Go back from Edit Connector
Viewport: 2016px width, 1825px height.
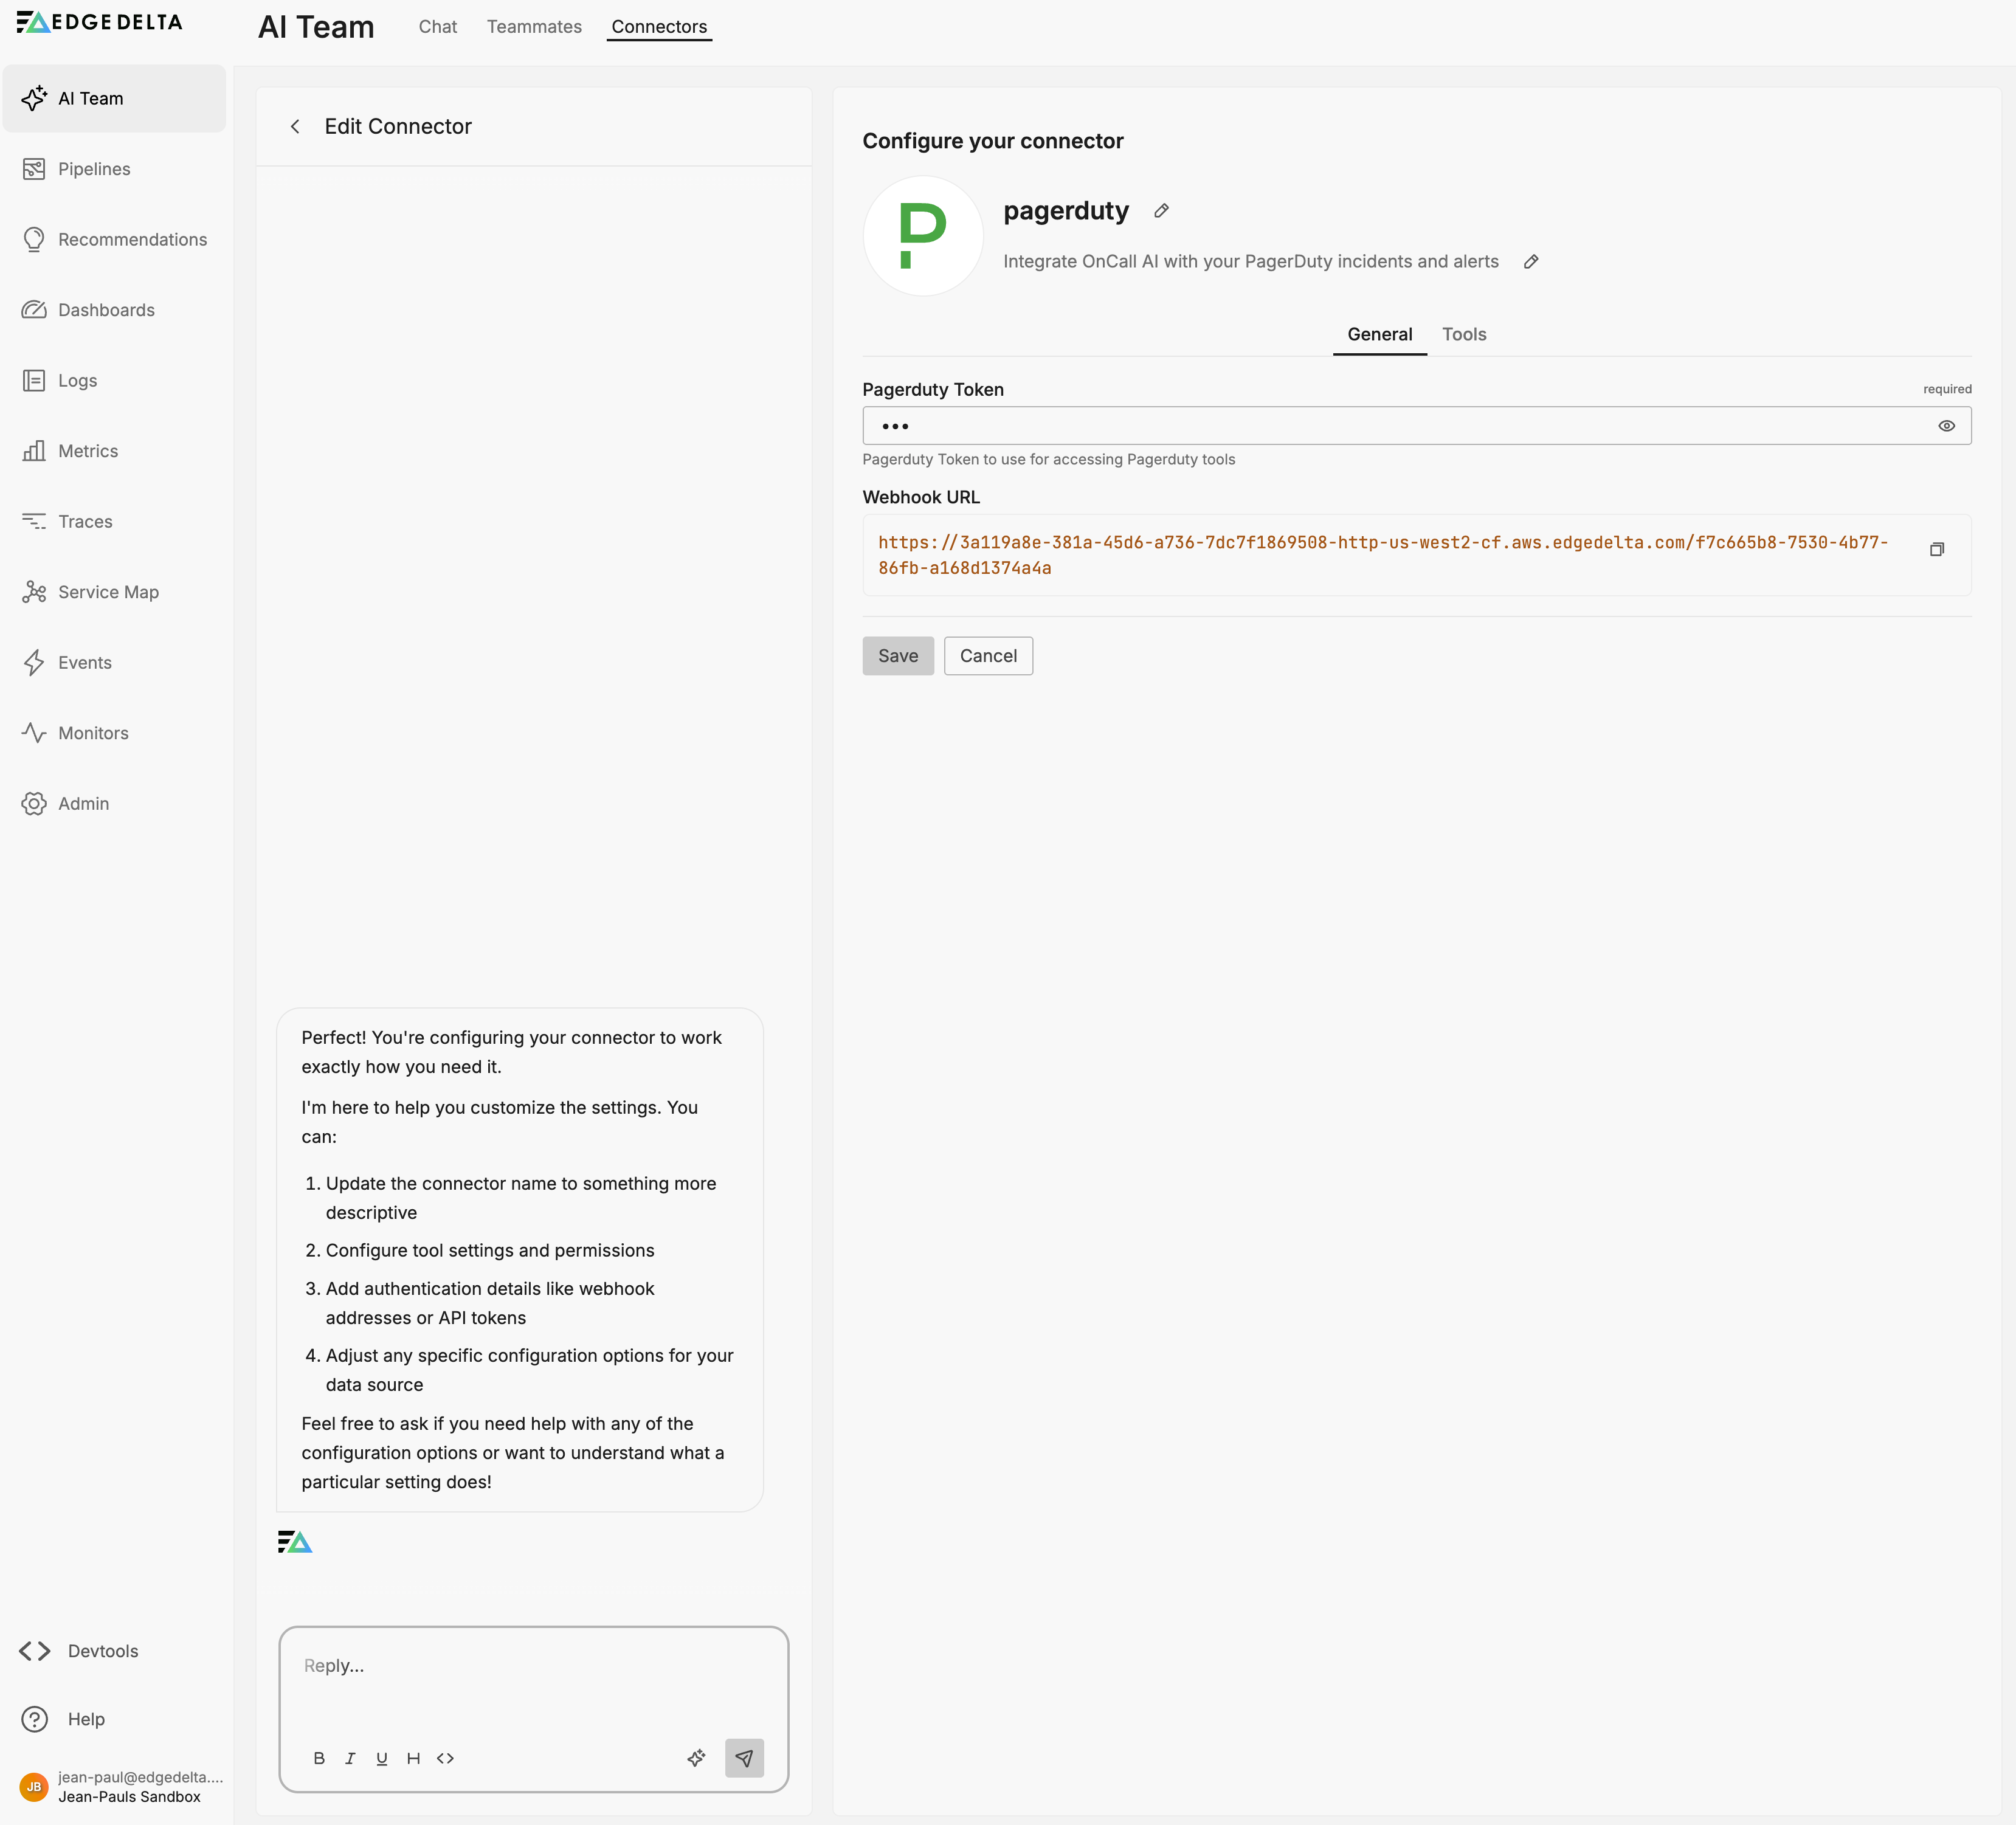click(295, 127)
